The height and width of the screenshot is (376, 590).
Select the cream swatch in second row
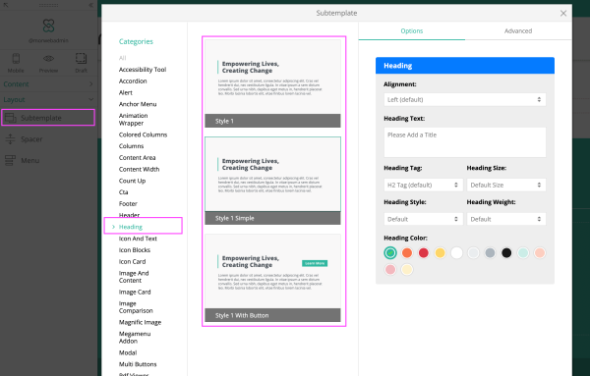(x=407, y=269)
